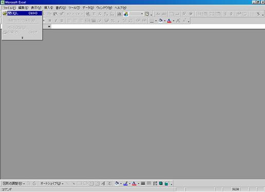The width and height of the screenshot is (265, 192).
Task: Click the line color pen icon on the drawing toolbar
Action: (125, 183)
